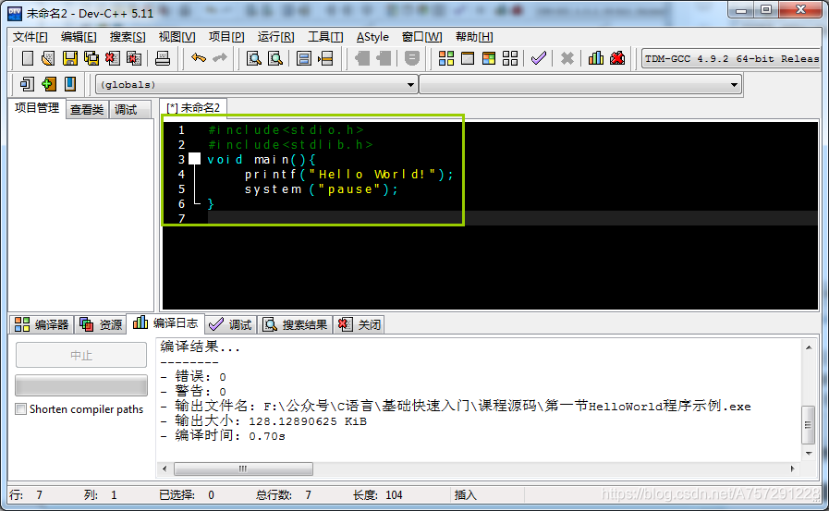Click the 输出大小: 128.12890625 KiB log line
Screen dimensions: 829x511
pyautogui.click(x=263, y=421)
